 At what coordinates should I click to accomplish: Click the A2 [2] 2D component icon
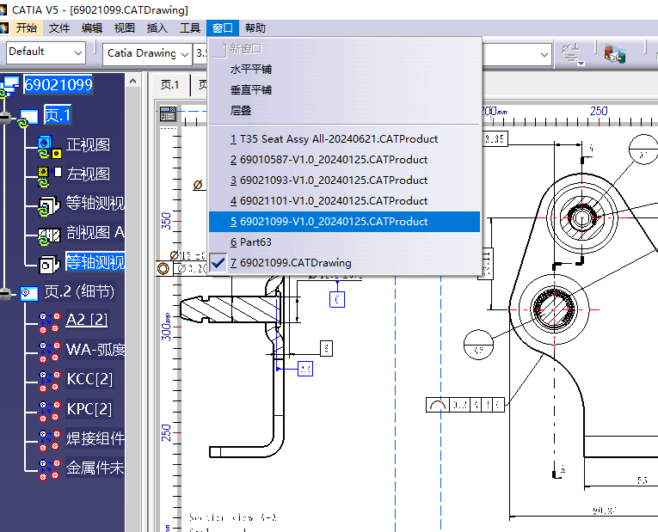click(x=49, y=322)
